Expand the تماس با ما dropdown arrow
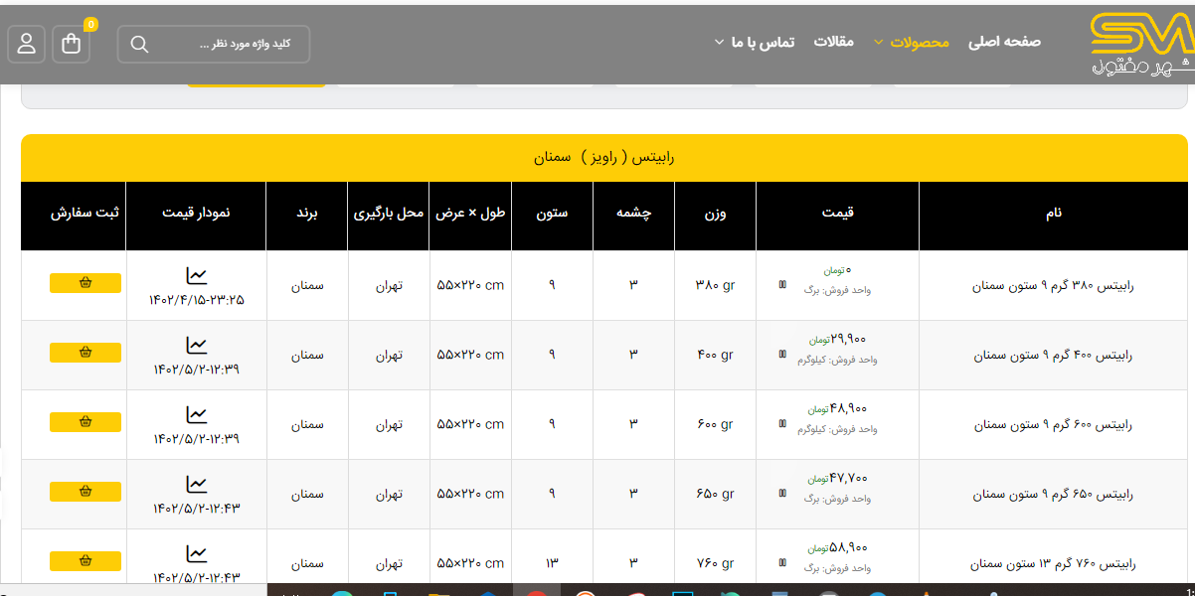 click(719, 42)
